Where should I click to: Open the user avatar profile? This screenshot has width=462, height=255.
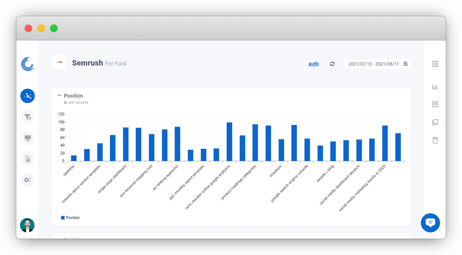27,225
